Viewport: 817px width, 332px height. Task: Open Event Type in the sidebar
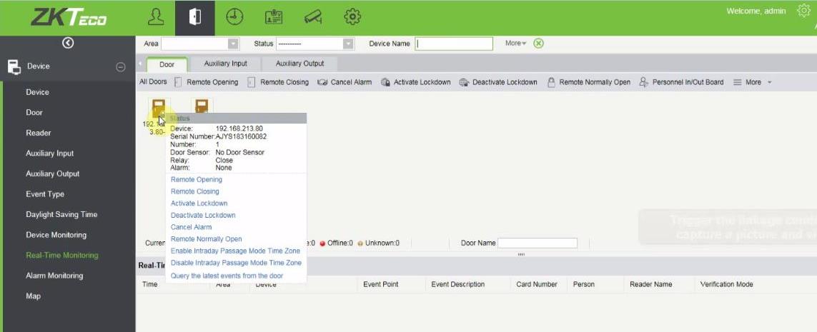pyautogui.click(x=45, y=194)
